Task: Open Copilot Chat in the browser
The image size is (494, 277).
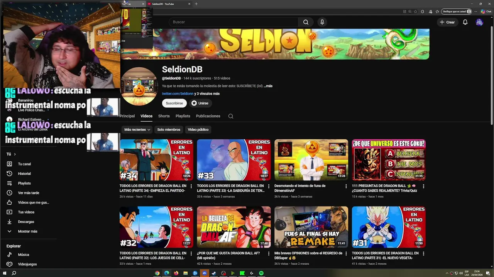Action: click(486, 12)
